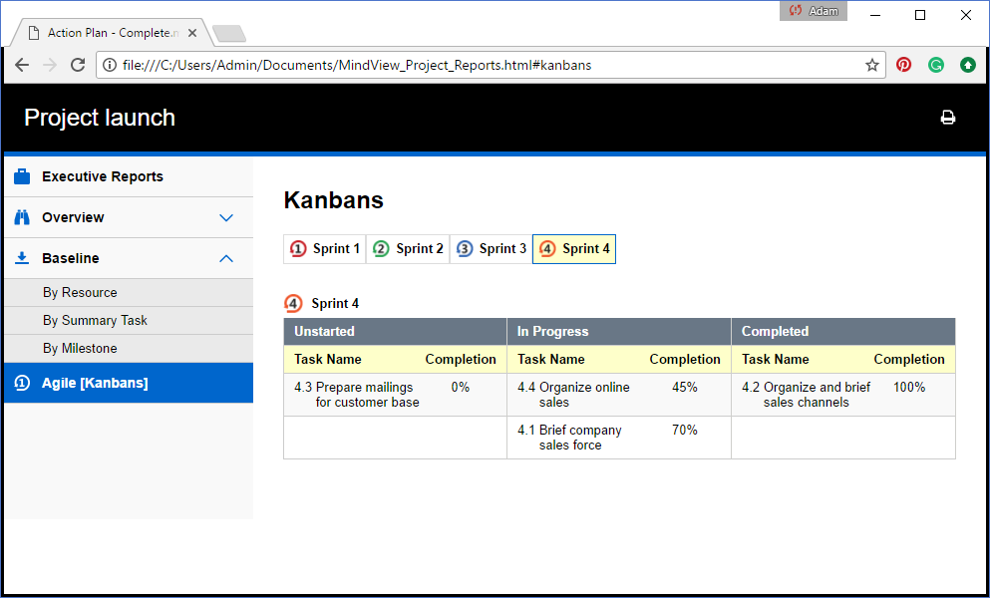Screen dimensions: 990x598
Task: Expand the Overview section chevron
Action: click(226, 217)
